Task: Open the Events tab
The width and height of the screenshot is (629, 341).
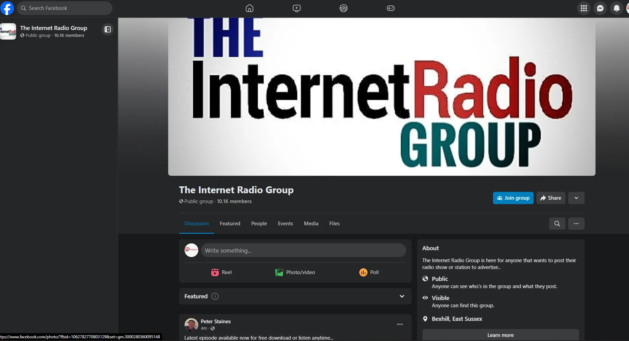Action: pos(285,223)
